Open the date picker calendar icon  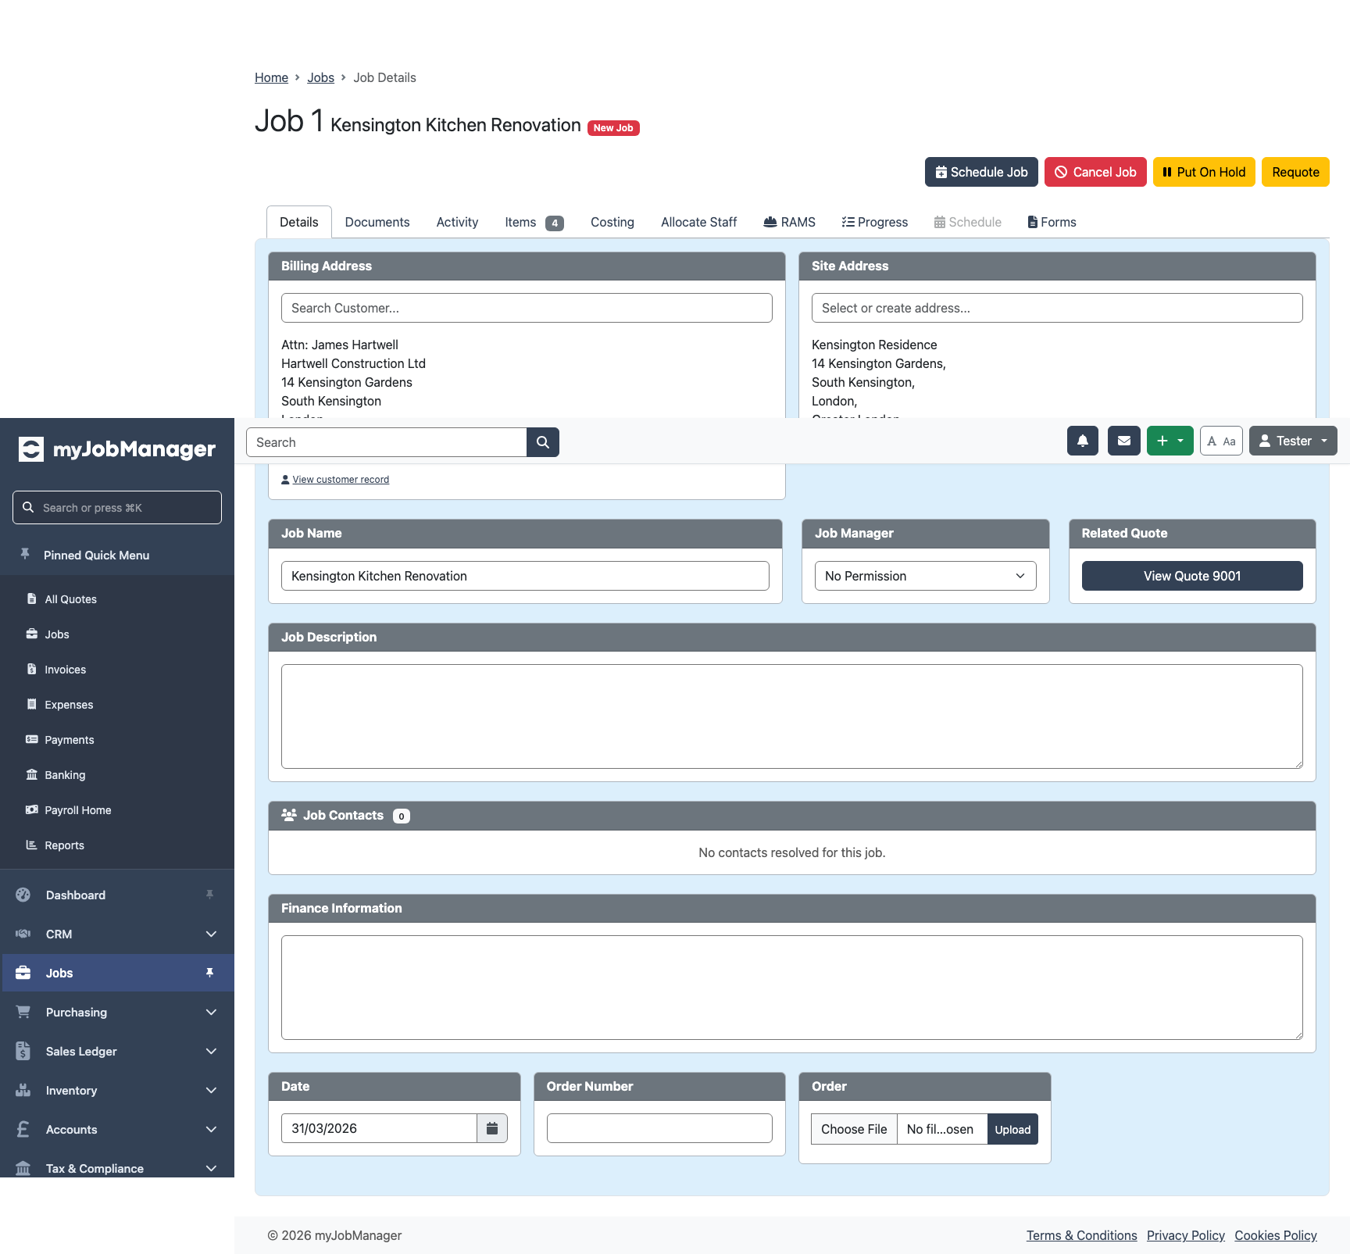[x=492, y=1128]
